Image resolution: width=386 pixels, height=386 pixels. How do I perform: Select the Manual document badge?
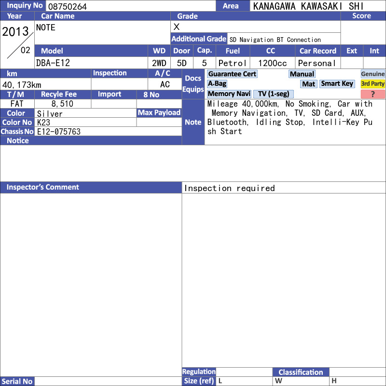click(x=302, y=74)
